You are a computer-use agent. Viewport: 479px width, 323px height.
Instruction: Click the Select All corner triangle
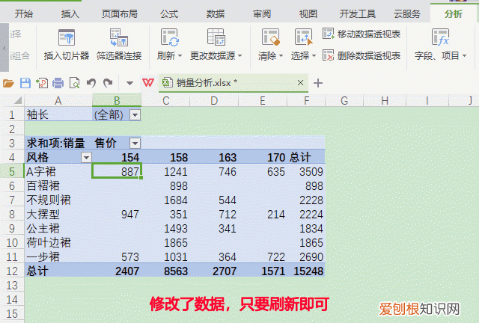pos(18,100)
